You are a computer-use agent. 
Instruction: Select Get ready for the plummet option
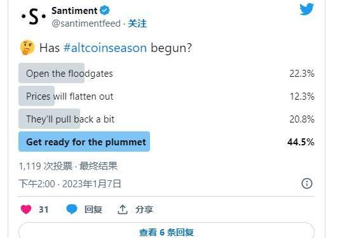167,142
